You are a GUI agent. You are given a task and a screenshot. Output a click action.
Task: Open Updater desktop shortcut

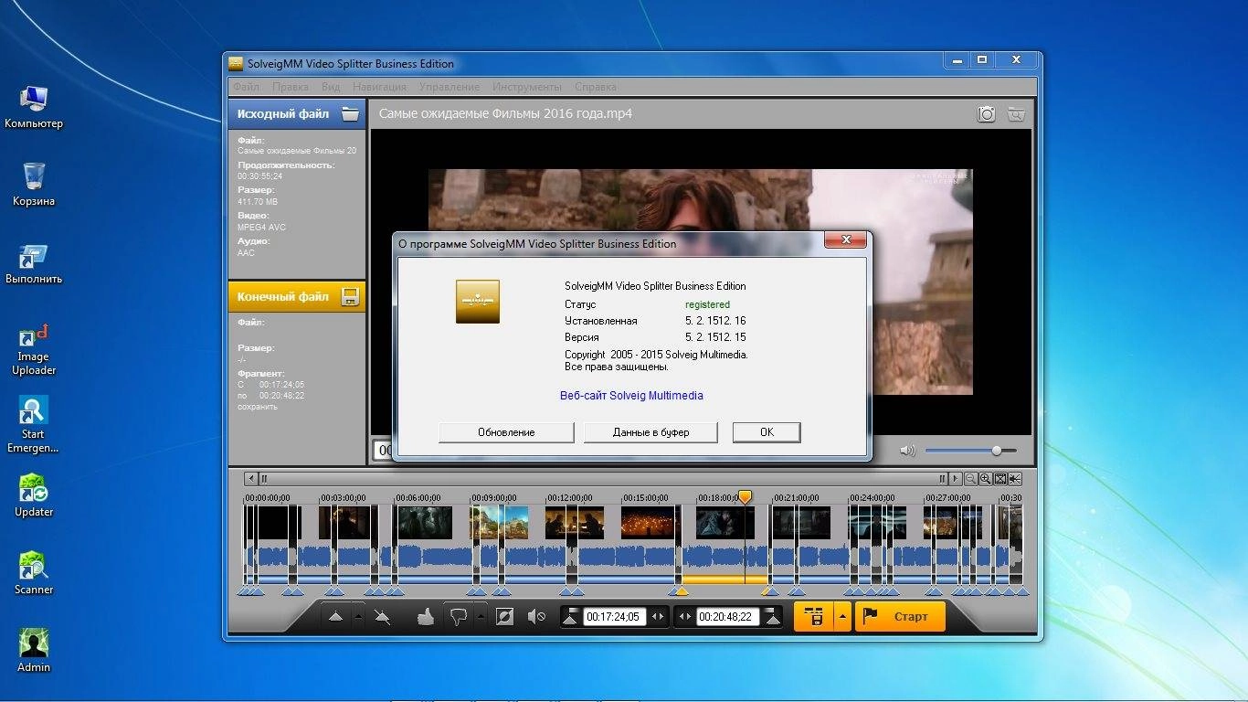tap(34, 495)
